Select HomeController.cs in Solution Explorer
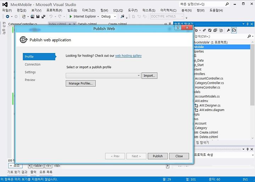Screen dimensions: 255x182 click(208, 87)
